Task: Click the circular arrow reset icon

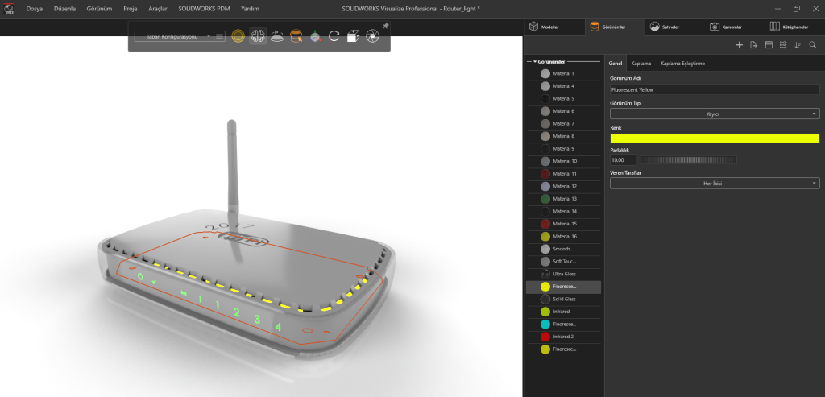Action: (x=334, y=36)
